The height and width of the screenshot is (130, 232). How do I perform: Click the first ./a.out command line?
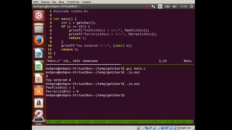93,72
